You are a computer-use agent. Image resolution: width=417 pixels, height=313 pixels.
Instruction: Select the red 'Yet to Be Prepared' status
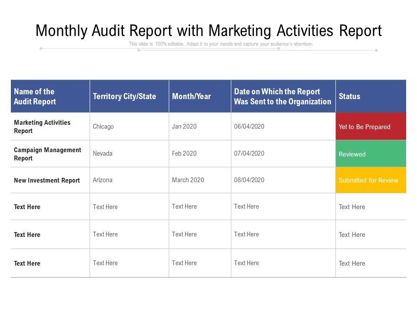click(x=371, y=127)
